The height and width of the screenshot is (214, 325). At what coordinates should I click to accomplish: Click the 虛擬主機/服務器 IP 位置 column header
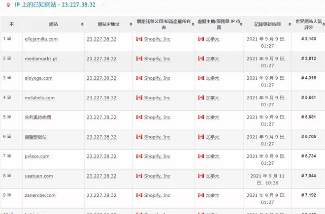[x=219, y=24]
